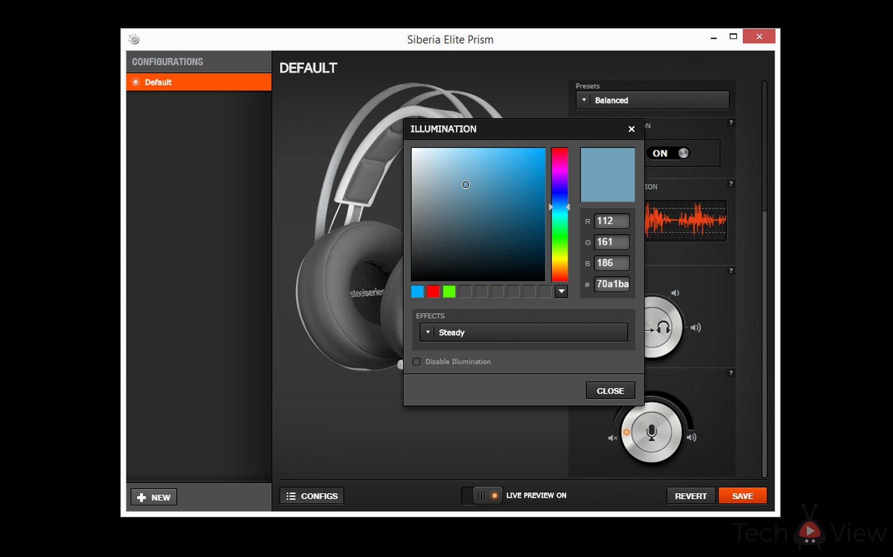The width and height of the screenshot is (893, 557).
Task: Click the CONFIGURATIONS panel header
Action: tap(199, 61)
